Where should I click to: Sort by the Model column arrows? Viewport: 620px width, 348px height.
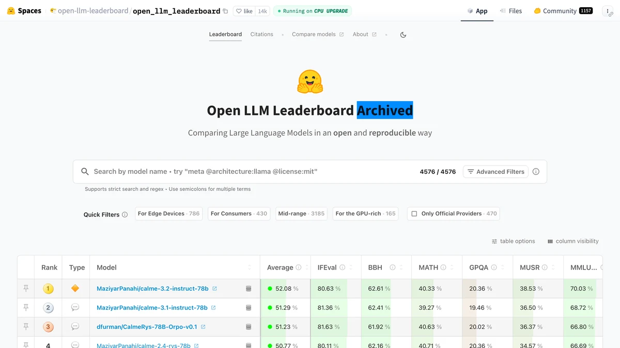250,268
